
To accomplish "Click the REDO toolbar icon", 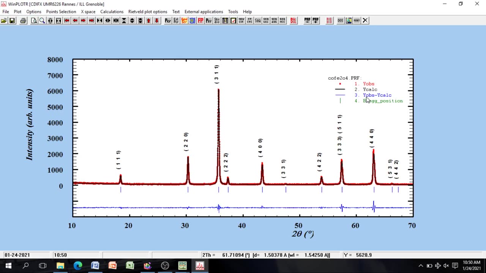I will coord(329,20).
